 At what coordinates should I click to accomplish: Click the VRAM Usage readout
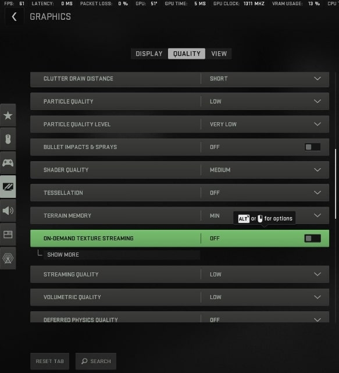click(x=296, y=3)
